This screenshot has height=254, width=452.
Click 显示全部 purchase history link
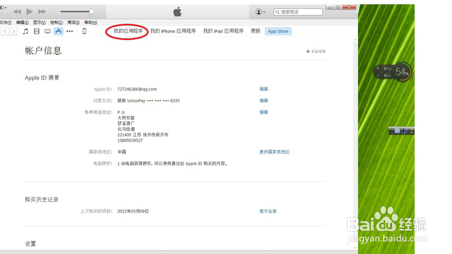click(x=268, y=212)
